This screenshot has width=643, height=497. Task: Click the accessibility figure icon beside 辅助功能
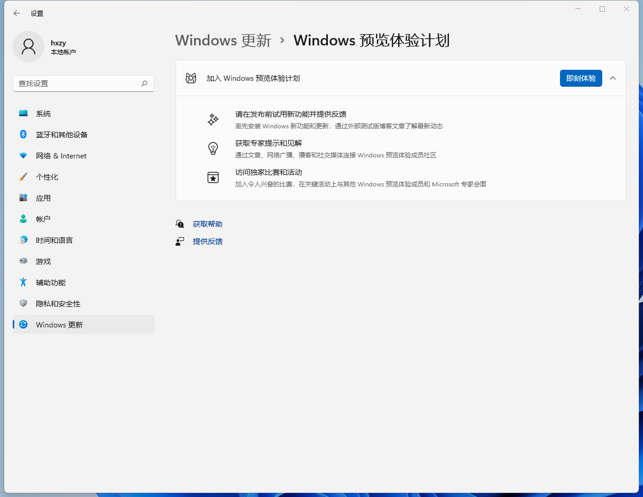tap(23, 283)
